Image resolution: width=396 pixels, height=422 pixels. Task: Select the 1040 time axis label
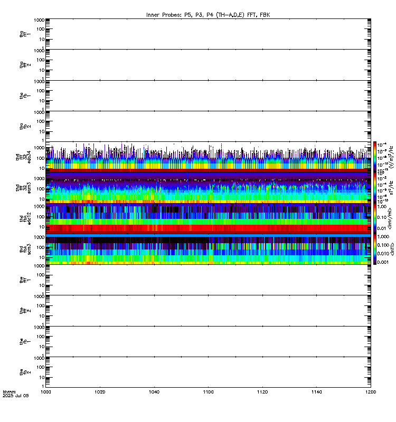pyautogui.click(x=154, y=392)
